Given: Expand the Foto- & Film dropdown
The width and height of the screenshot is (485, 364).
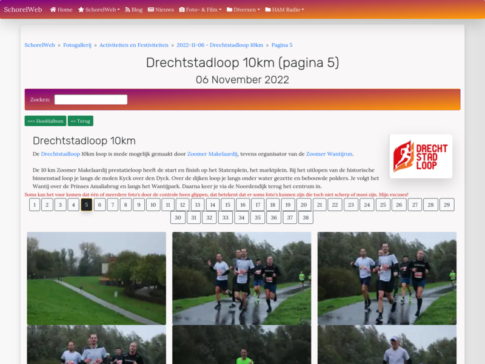Looking at the screenshot, I should [201, 10].
